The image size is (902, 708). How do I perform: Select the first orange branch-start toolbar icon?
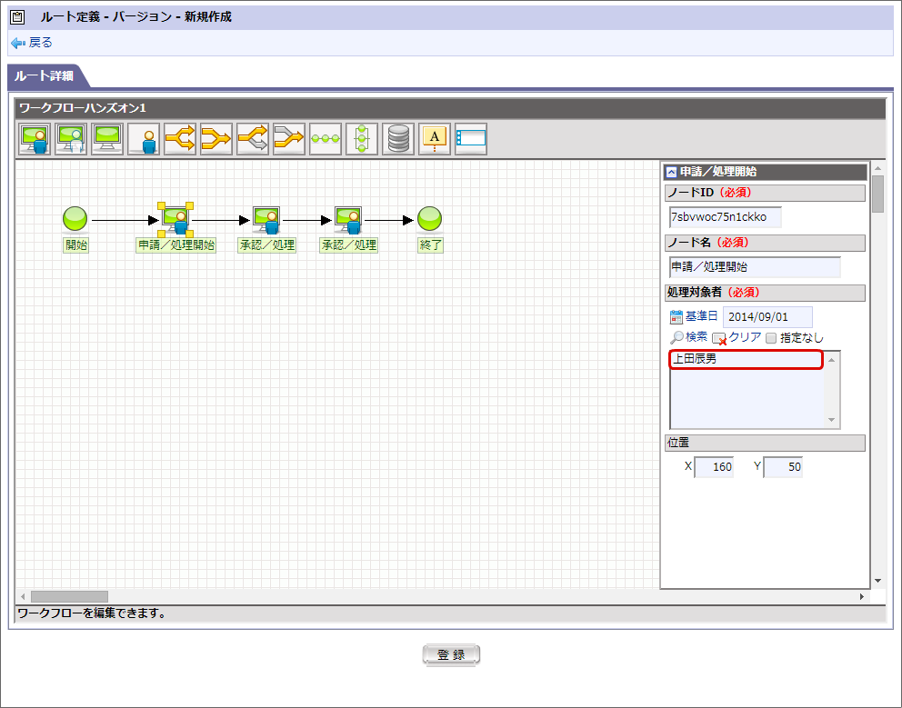coord(180,139)
